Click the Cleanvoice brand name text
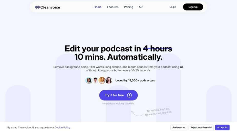Screen dimensions: 237x133 [x=50, y=7]
